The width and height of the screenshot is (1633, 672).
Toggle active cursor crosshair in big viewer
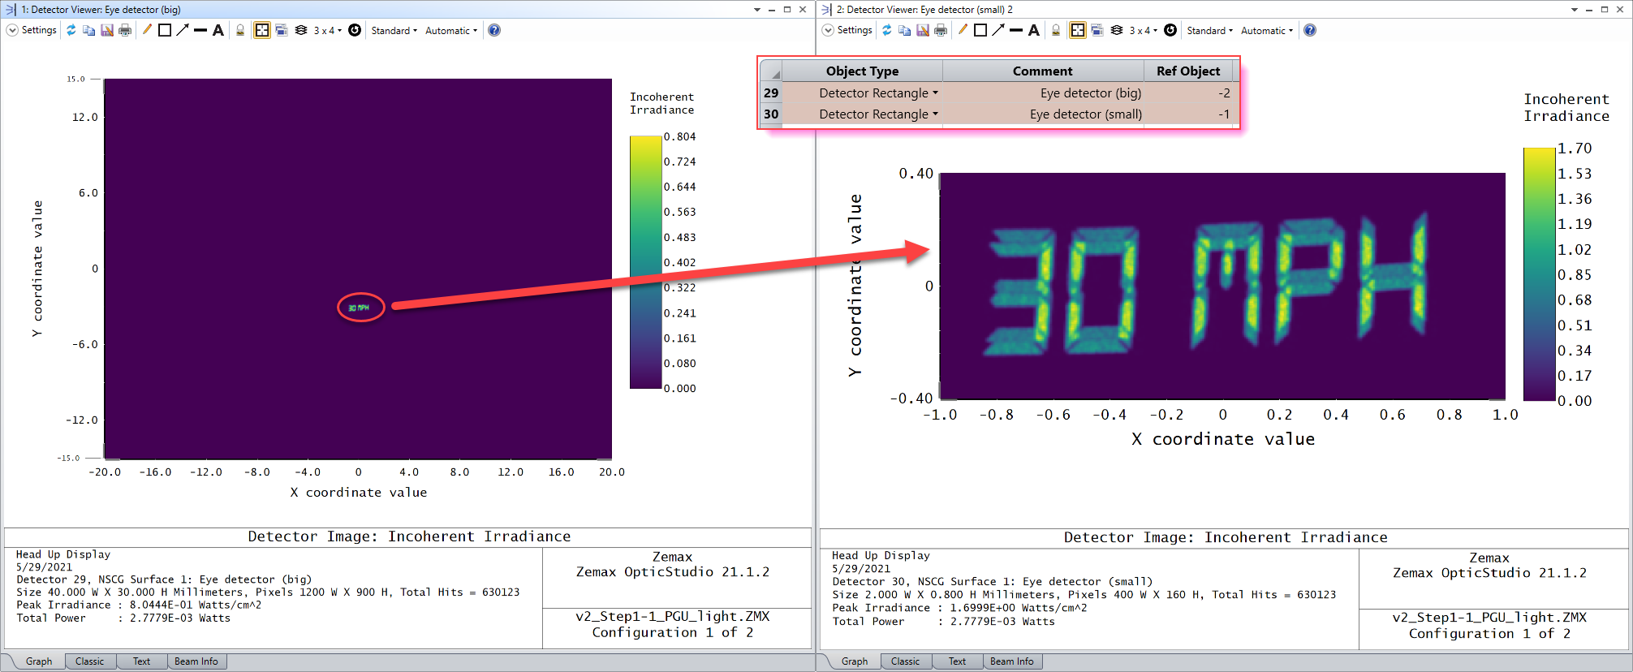[262, 30]
